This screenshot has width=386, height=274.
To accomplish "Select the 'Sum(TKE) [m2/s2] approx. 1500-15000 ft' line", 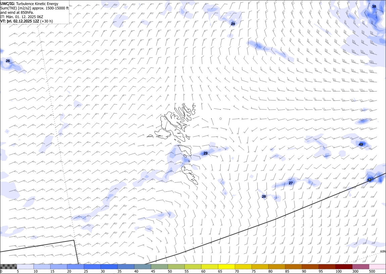I will [x=35, y=8].
